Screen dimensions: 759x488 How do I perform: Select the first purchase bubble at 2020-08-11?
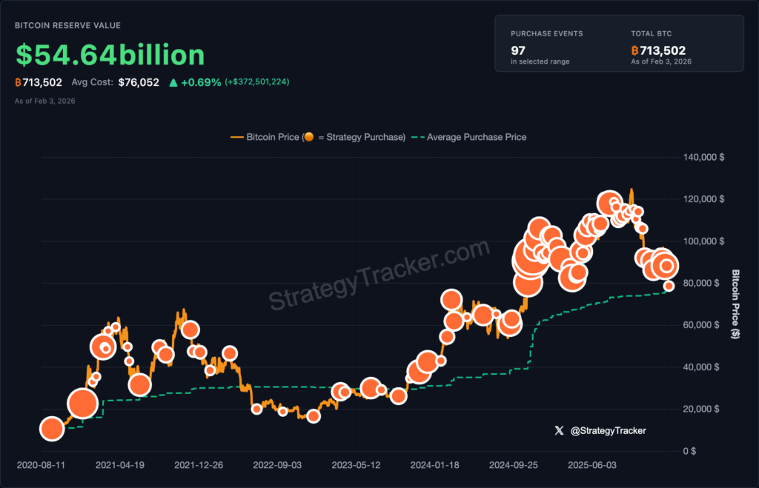pyautogui.click(x=52, y=429)
